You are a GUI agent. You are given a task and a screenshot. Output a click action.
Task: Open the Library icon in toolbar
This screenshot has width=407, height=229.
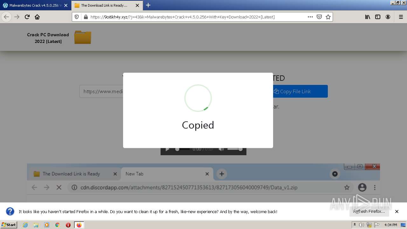click(368, 17)
